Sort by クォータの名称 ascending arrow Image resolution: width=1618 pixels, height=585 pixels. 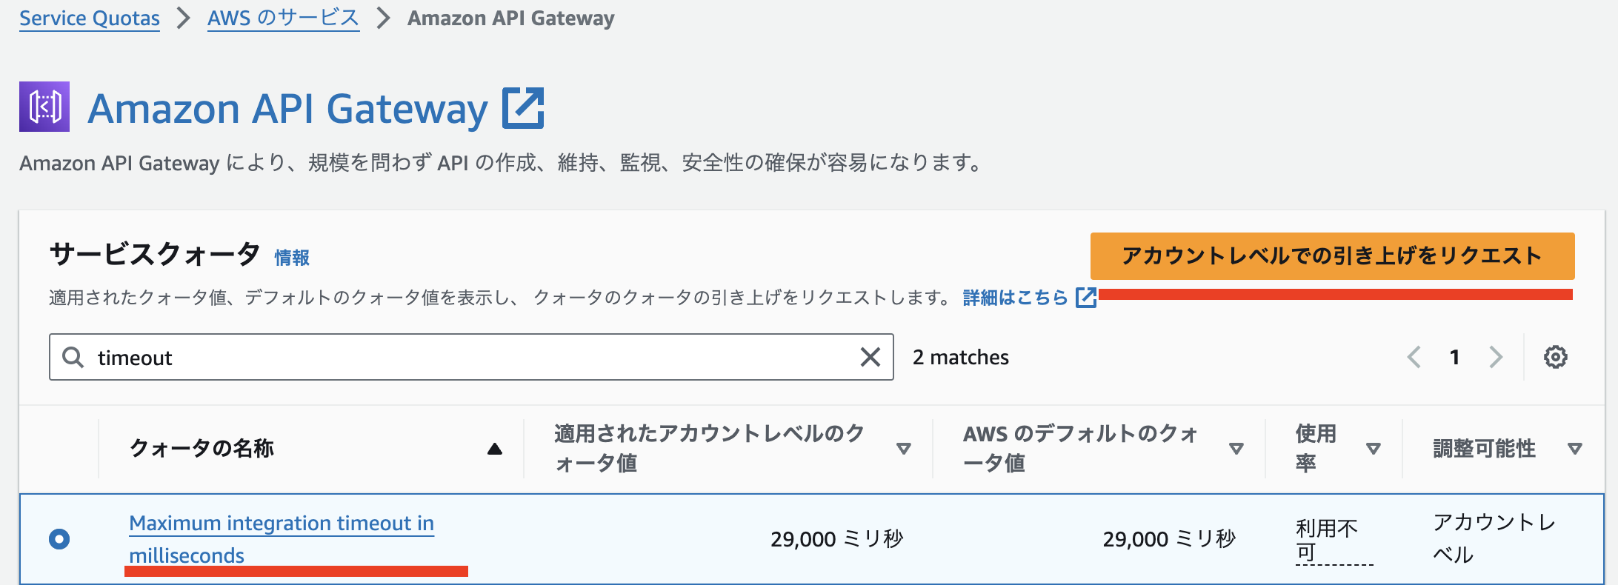(x=495, y=449)
